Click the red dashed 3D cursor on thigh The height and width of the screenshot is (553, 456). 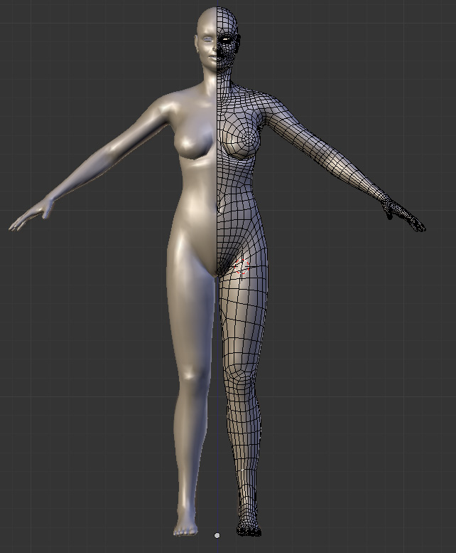[x=241, y=266]
